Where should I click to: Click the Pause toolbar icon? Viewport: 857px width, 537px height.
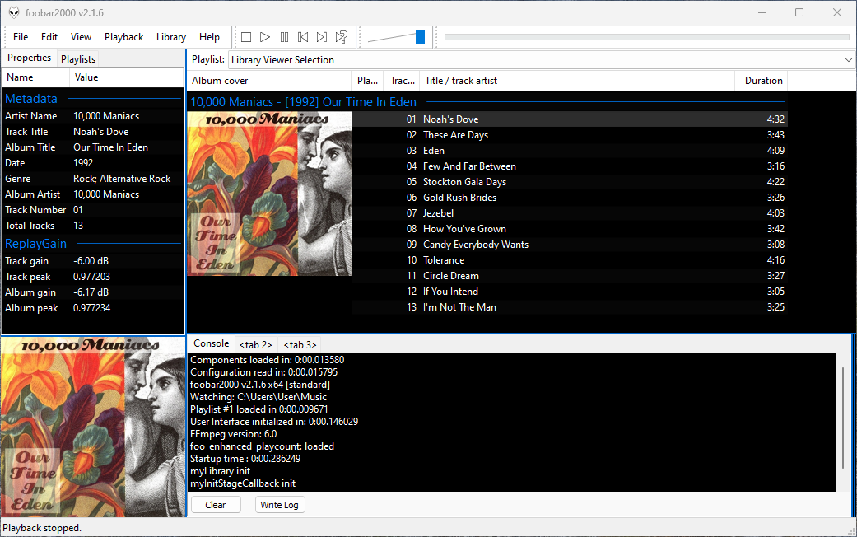coord(284,37)
